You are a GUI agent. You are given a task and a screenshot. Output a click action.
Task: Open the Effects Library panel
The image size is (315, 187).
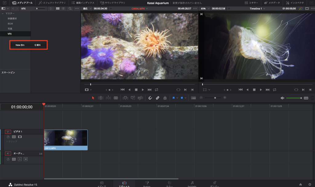click(x=52, y=3)
